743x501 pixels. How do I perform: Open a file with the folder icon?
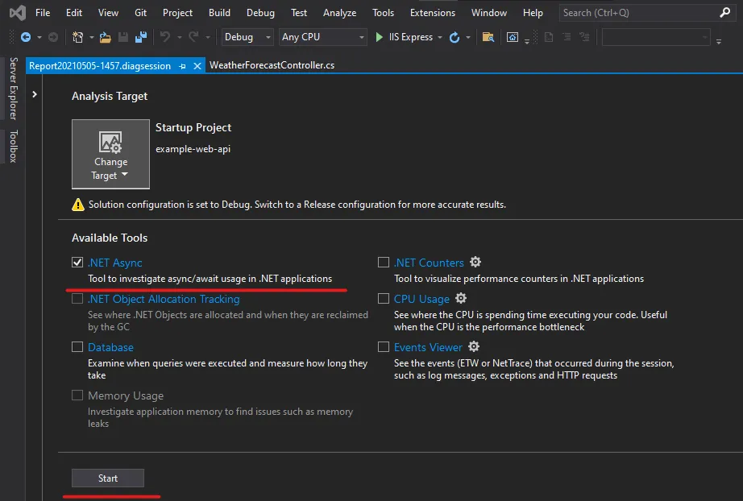[106, 37]
